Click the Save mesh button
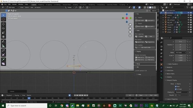Image resolution: width=193 pixels, height=108 pixels. coord(140,27)
